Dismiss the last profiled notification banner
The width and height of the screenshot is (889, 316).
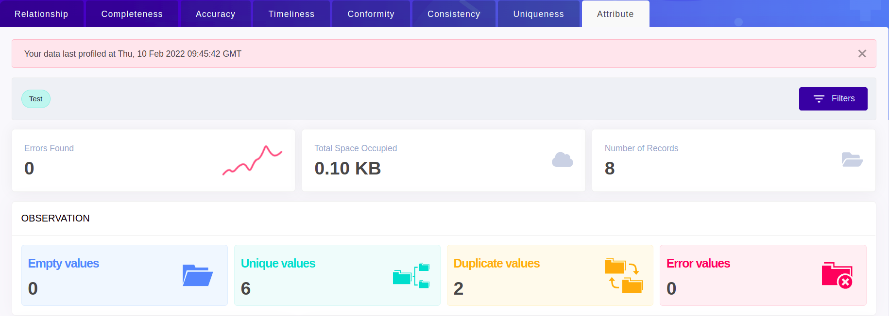[862, 54]
